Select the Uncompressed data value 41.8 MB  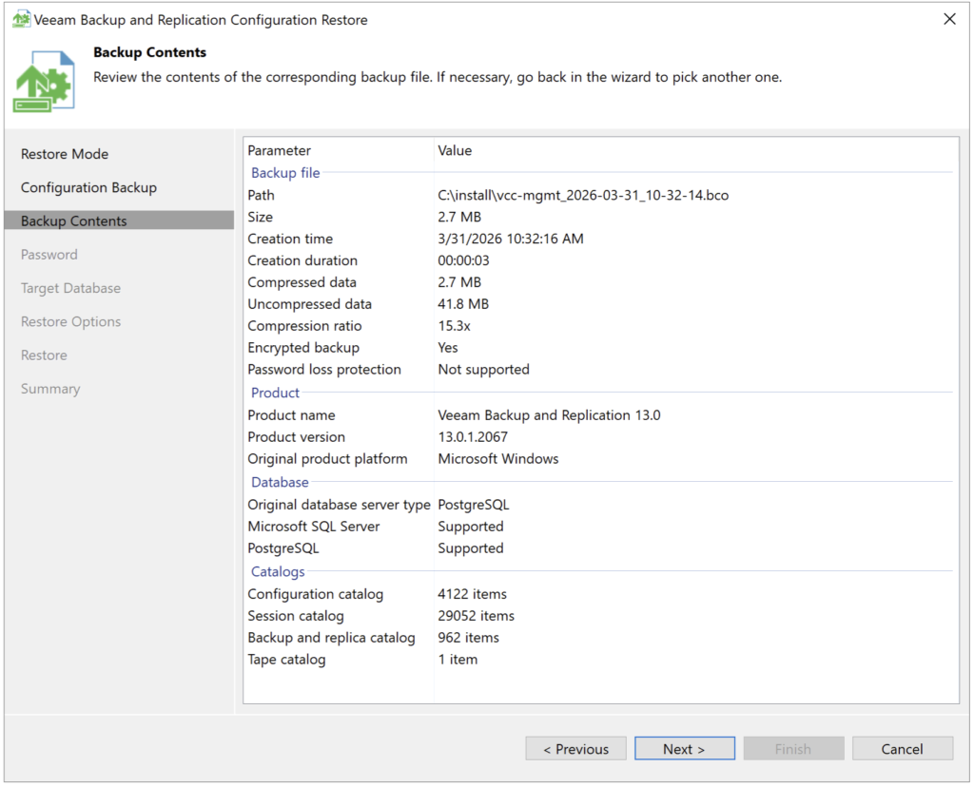(463, 303)
